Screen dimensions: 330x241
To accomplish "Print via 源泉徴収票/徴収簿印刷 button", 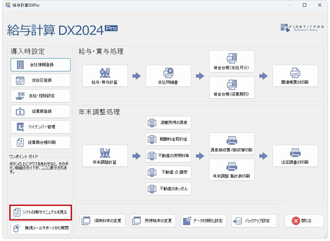I will point(232,143).
